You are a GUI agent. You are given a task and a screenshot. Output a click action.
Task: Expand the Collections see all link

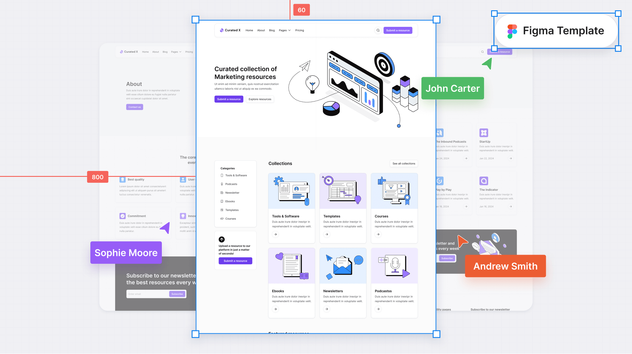click(403, 163)
